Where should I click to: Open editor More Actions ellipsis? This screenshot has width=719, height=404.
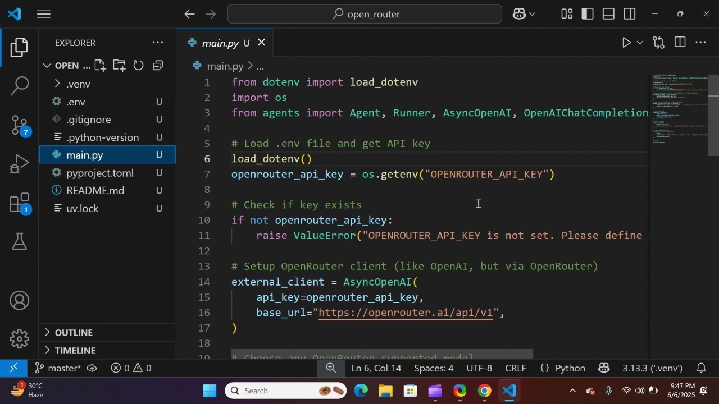[x=700, y=43]
